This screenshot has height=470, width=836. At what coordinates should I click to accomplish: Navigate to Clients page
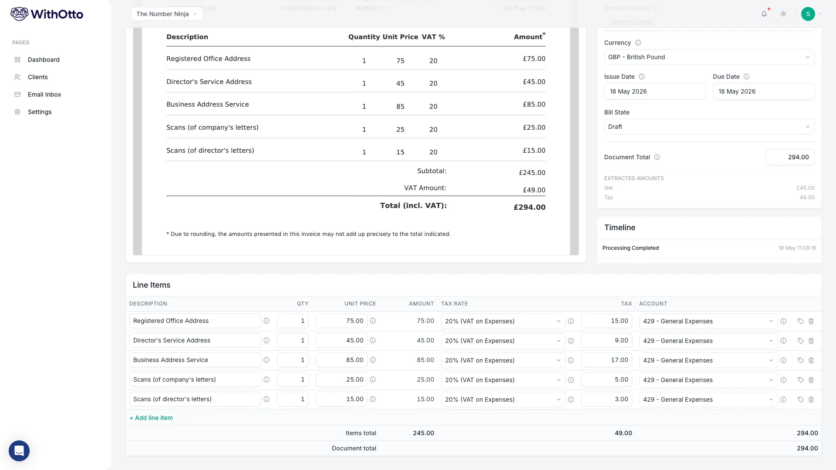38,77
